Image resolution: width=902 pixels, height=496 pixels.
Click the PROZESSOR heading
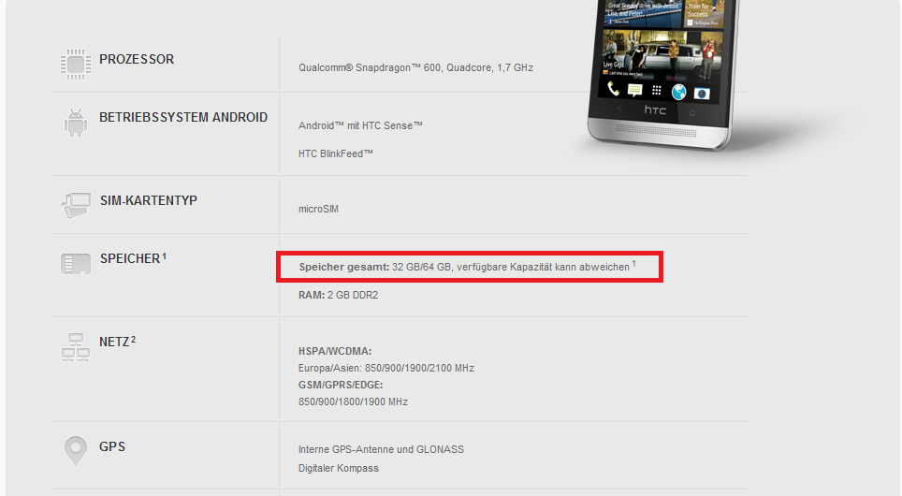pos(137,59)
